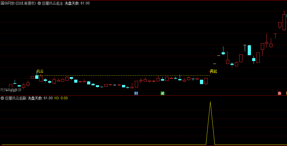Viewport: 287px width, 146px height.
Task: Click the yellow 再起 signal label
Action: (213, 71)
